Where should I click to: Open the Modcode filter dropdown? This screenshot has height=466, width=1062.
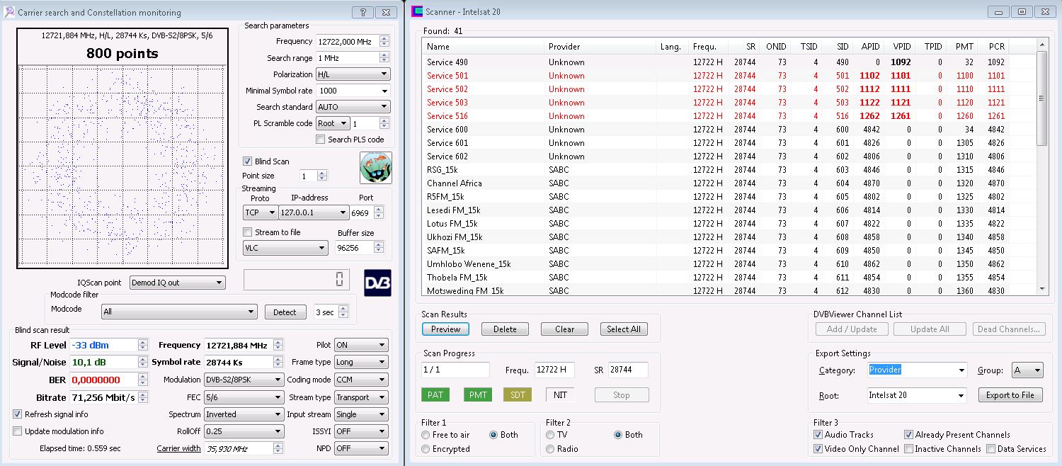(x=179, y=312)
